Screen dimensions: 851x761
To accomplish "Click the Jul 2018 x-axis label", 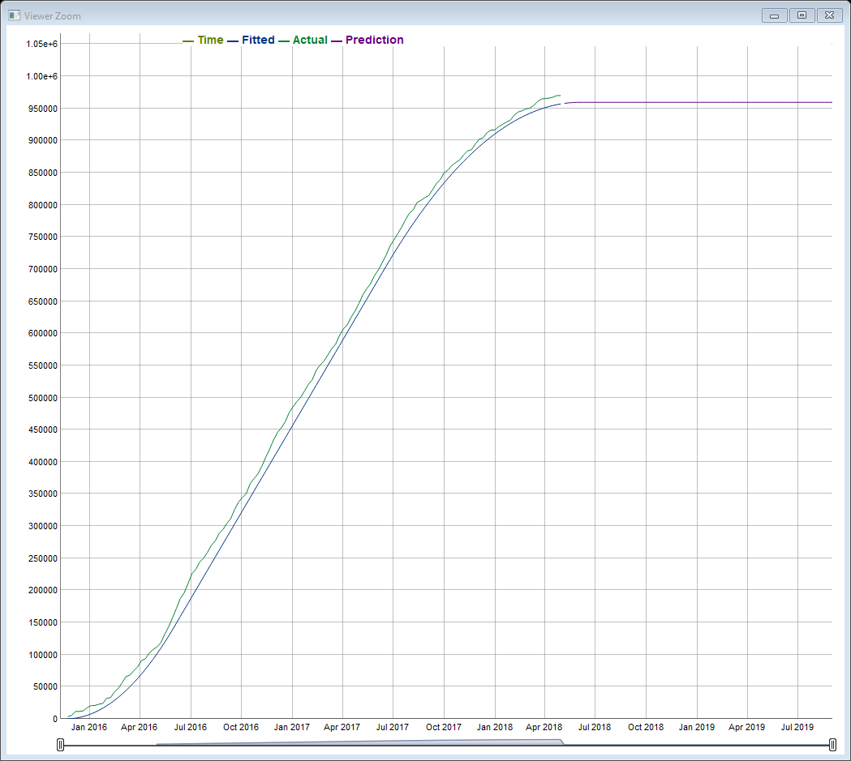I will [x=595, y=728].
